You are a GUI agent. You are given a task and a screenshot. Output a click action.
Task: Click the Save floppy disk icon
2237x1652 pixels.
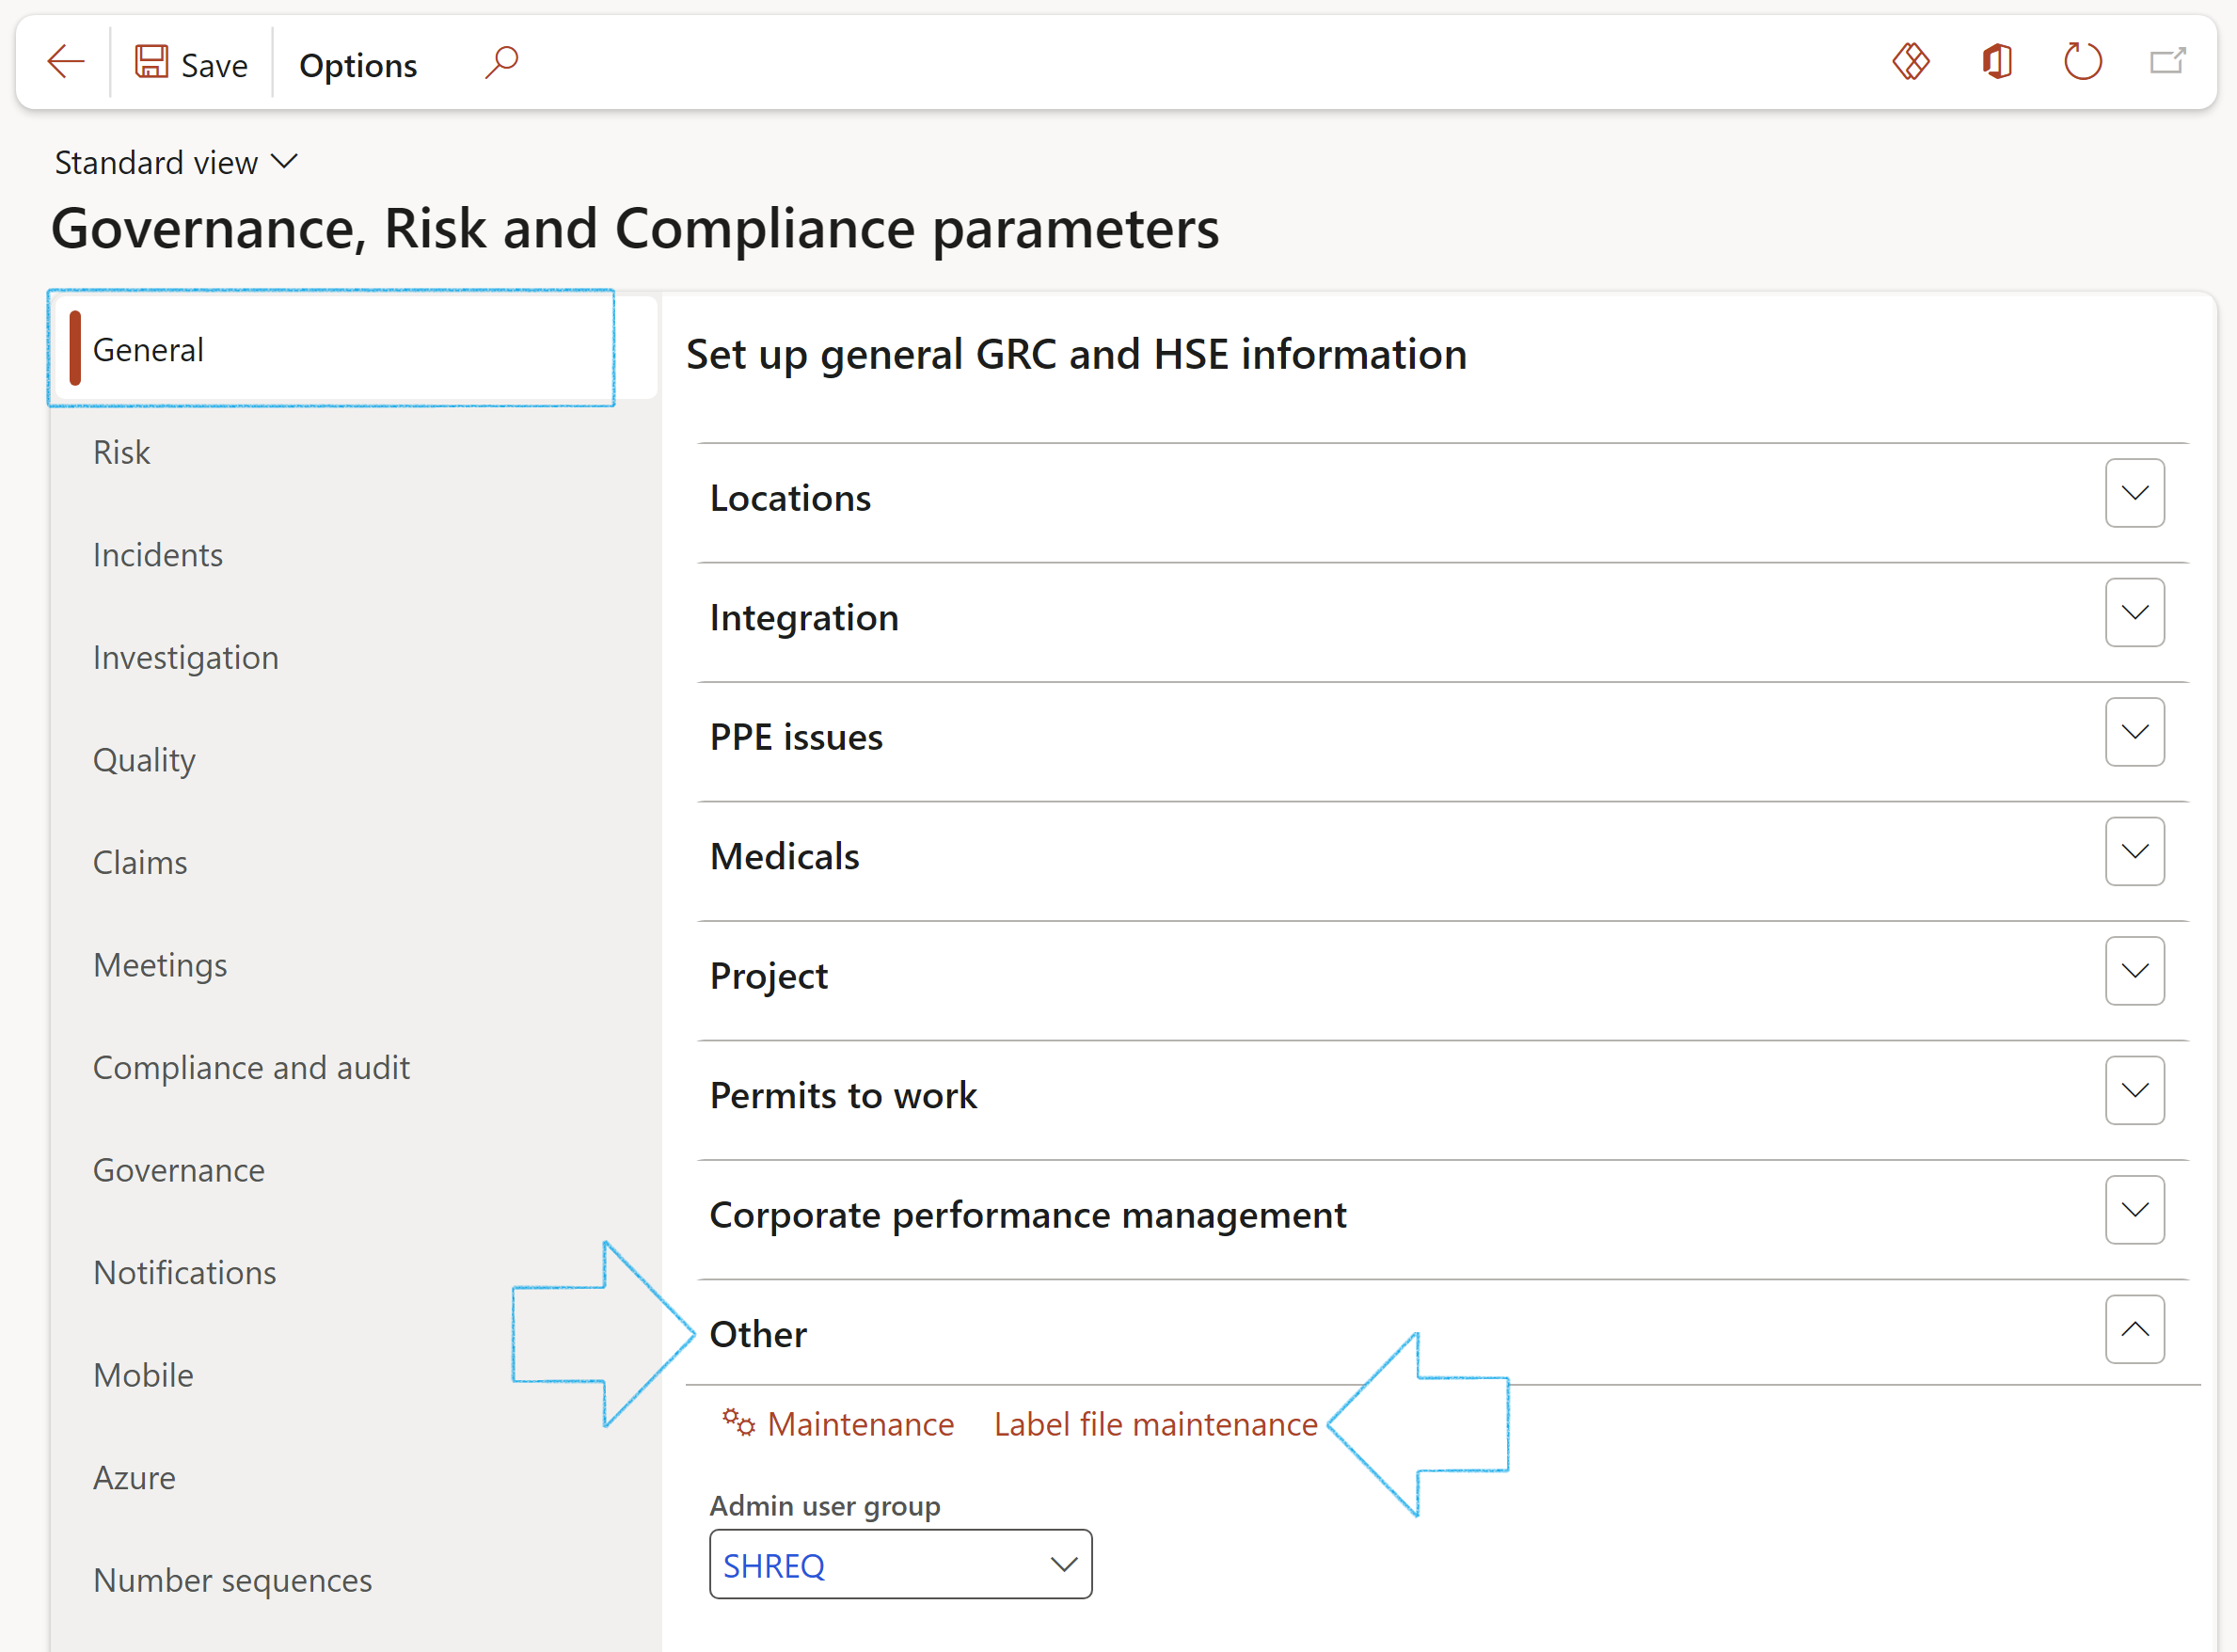pos(151,62)
